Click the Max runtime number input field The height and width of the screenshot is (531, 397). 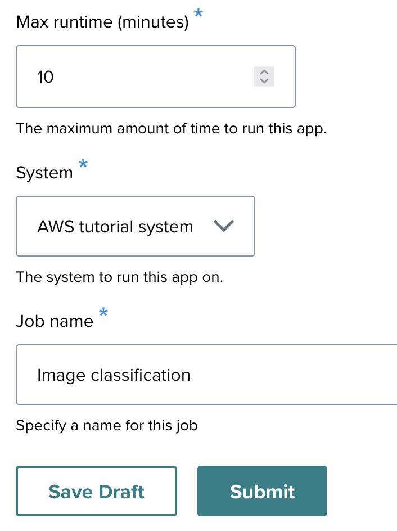141,76
